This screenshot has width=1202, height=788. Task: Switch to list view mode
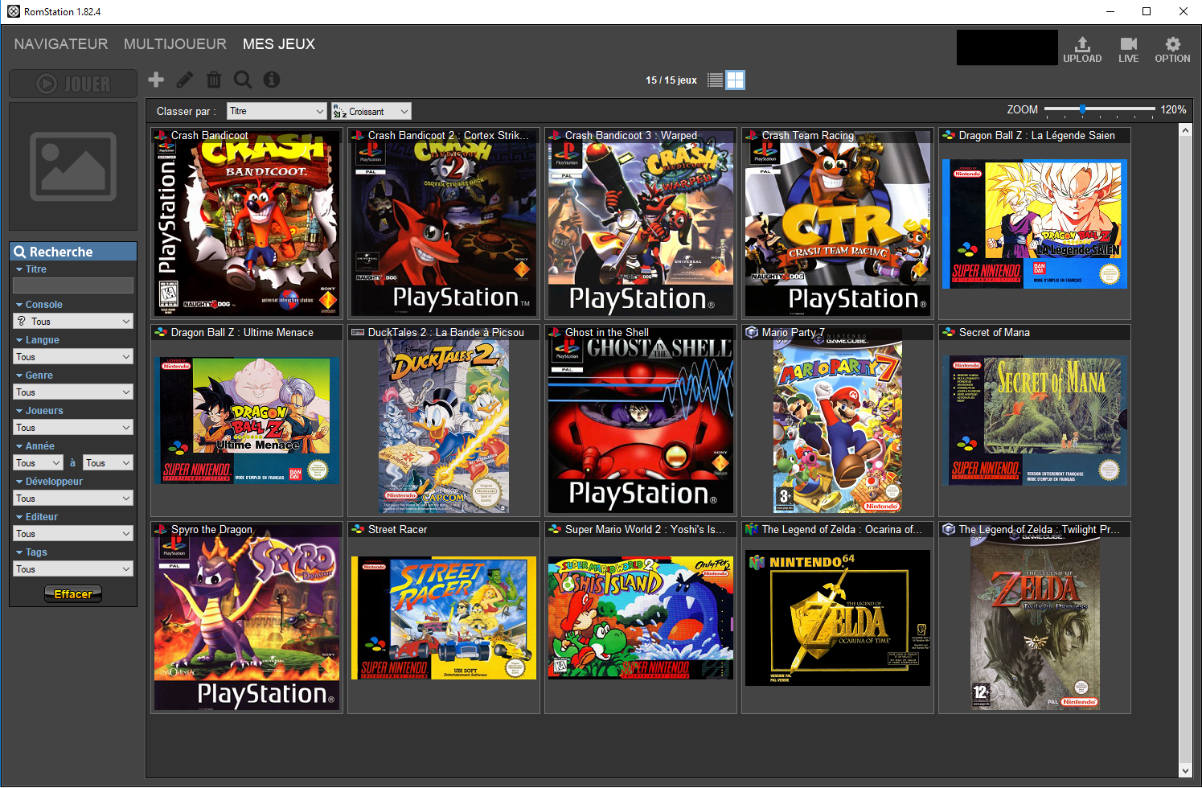[x=715, y=80]
